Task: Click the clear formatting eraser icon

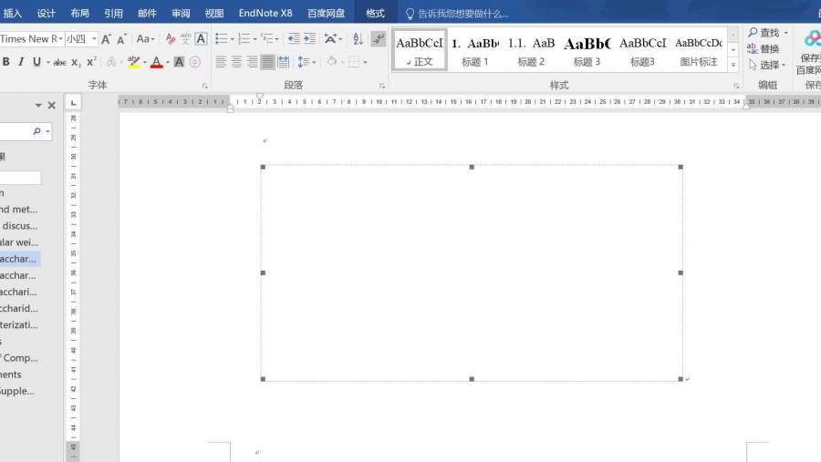Action: (x=171, y=39)
